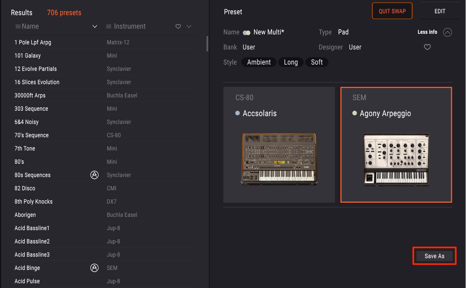
Task: Select the Soft style tag
Action: point(317,62)
